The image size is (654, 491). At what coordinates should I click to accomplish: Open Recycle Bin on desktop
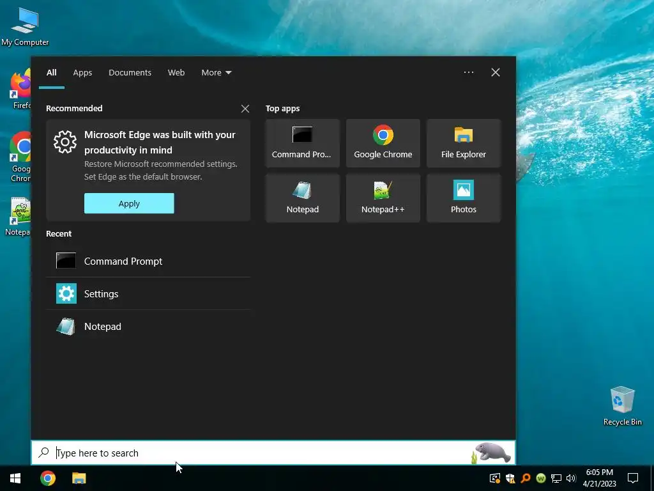(622, 406)
